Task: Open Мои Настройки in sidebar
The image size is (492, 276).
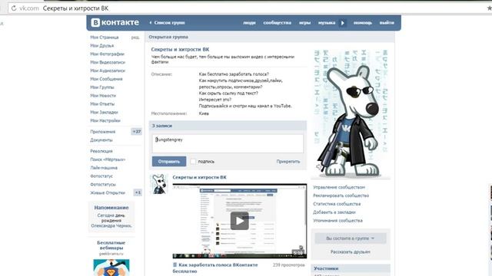Action: [105, 120]
